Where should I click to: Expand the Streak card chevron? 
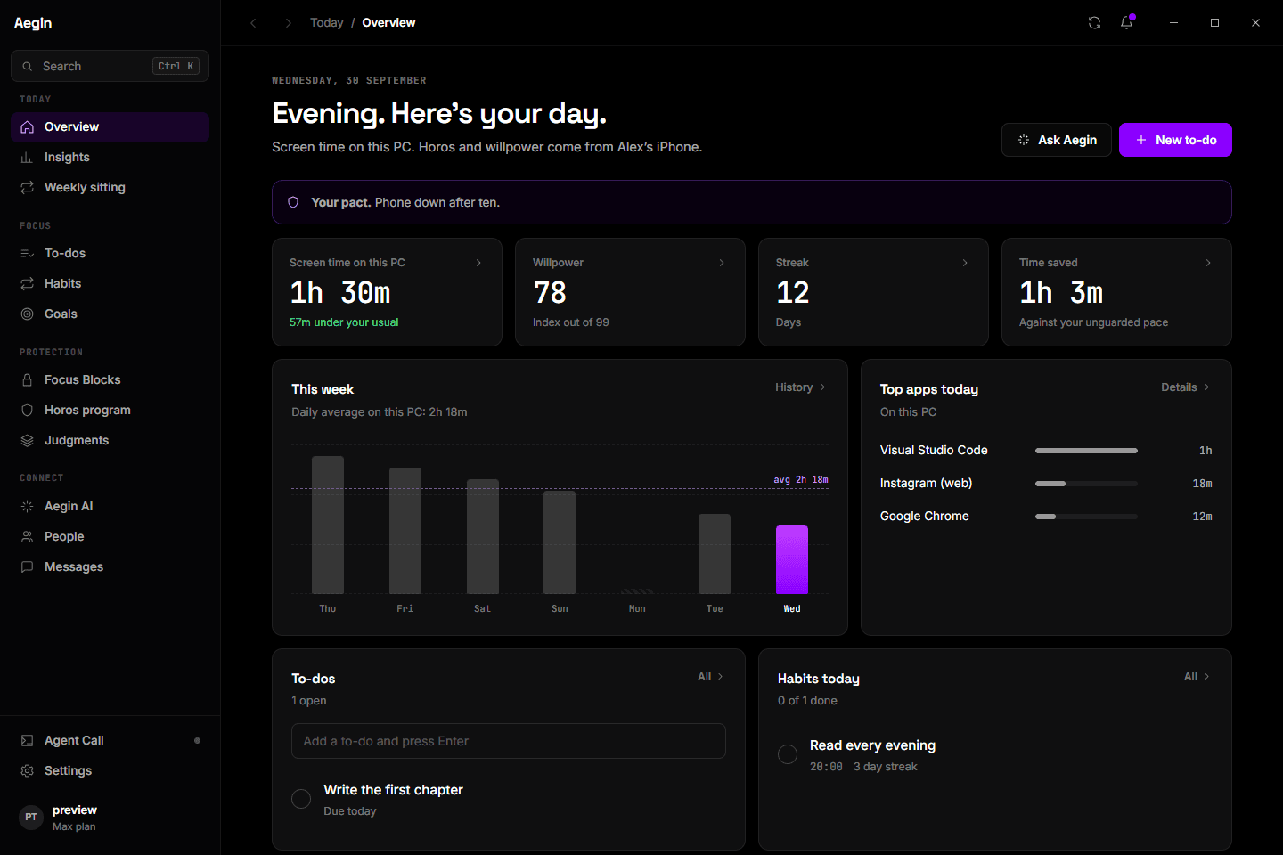(x=965, y=263)
